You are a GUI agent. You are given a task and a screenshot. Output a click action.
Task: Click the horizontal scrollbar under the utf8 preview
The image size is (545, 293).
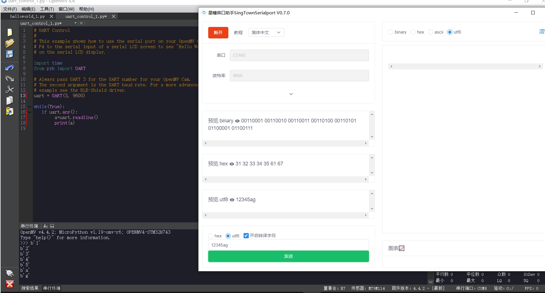click(286, 215)
